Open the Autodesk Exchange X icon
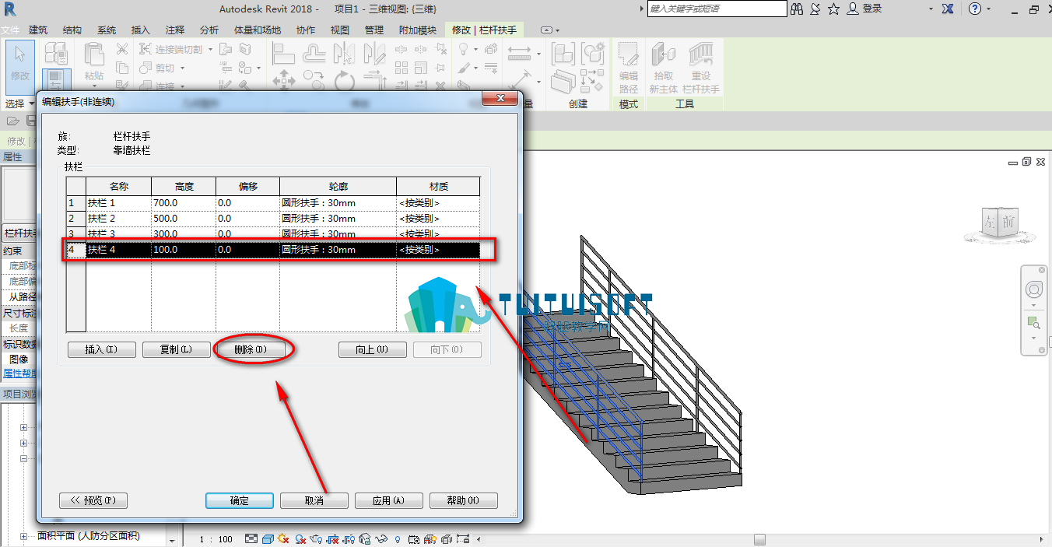The height and width of the screenshot is (547, 1052). click(x=948, y=9)
